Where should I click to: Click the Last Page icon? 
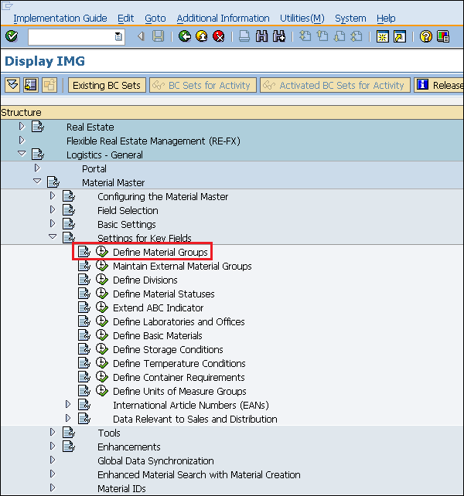coord(357,36)
